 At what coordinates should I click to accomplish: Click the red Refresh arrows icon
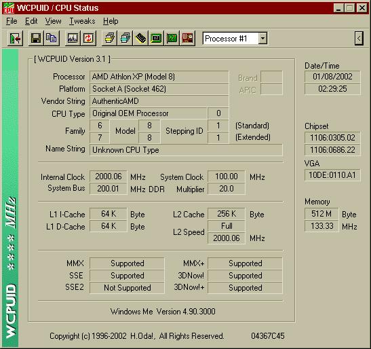pyautogui.click(x=88, y=38)
